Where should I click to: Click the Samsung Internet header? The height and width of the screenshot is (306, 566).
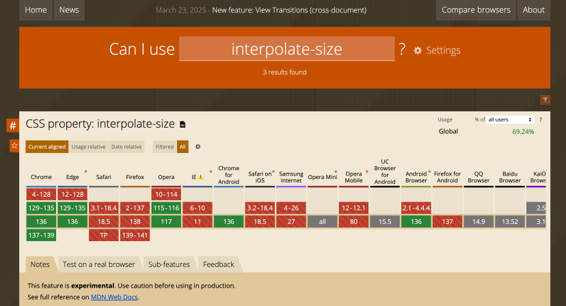(x=291, y=177)
